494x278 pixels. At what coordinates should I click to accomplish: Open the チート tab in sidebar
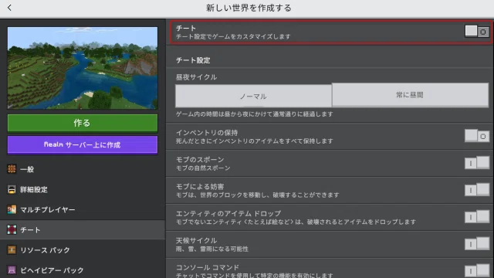point(83,230)
